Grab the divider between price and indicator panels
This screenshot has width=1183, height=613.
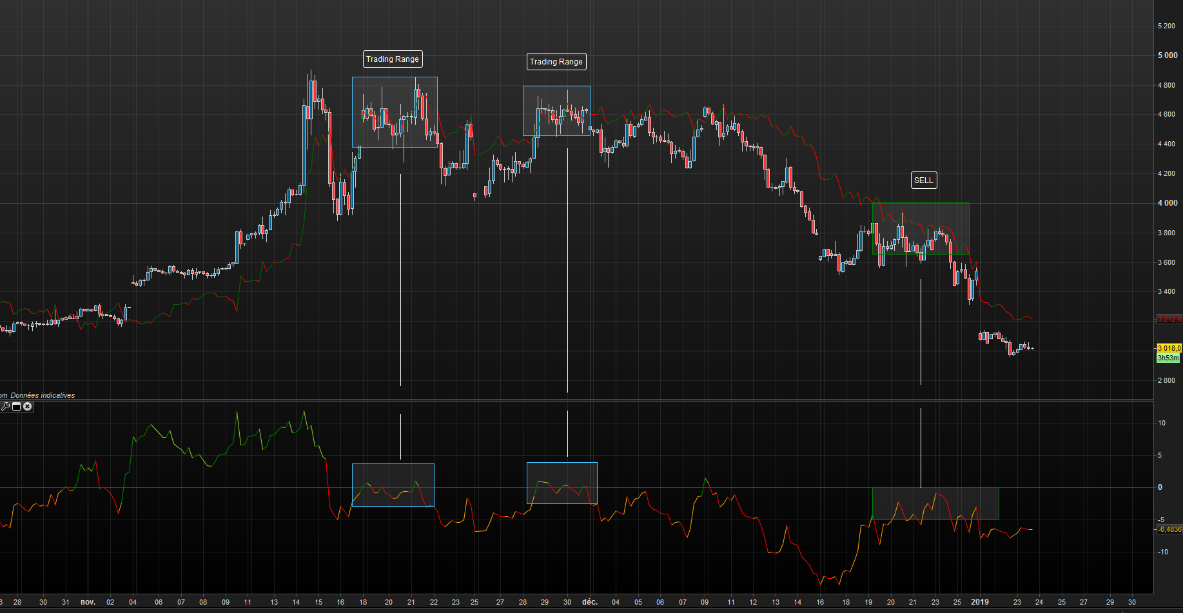click(580, 400)
